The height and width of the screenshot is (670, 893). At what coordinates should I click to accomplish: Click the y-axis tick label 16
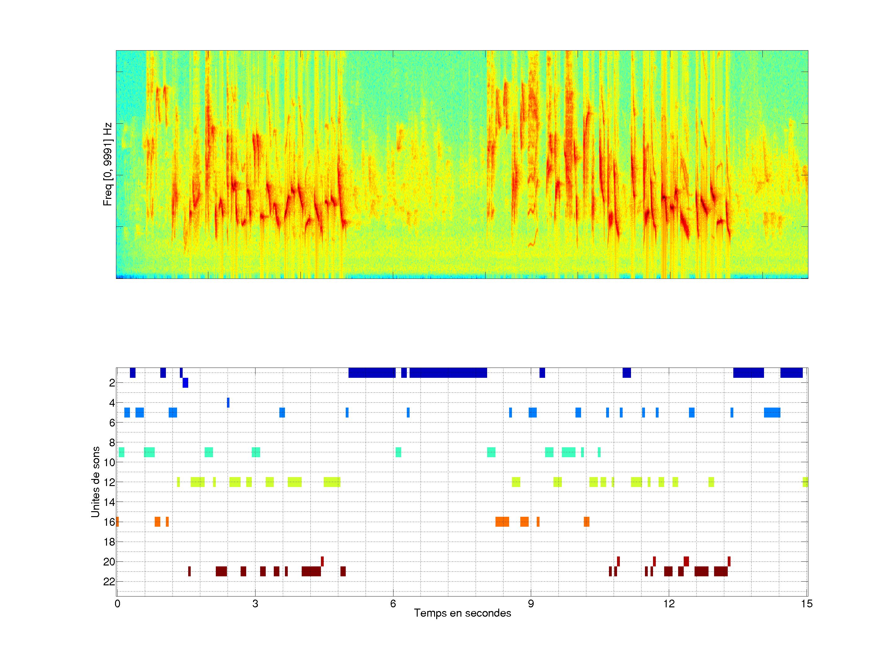coord(109,522)
